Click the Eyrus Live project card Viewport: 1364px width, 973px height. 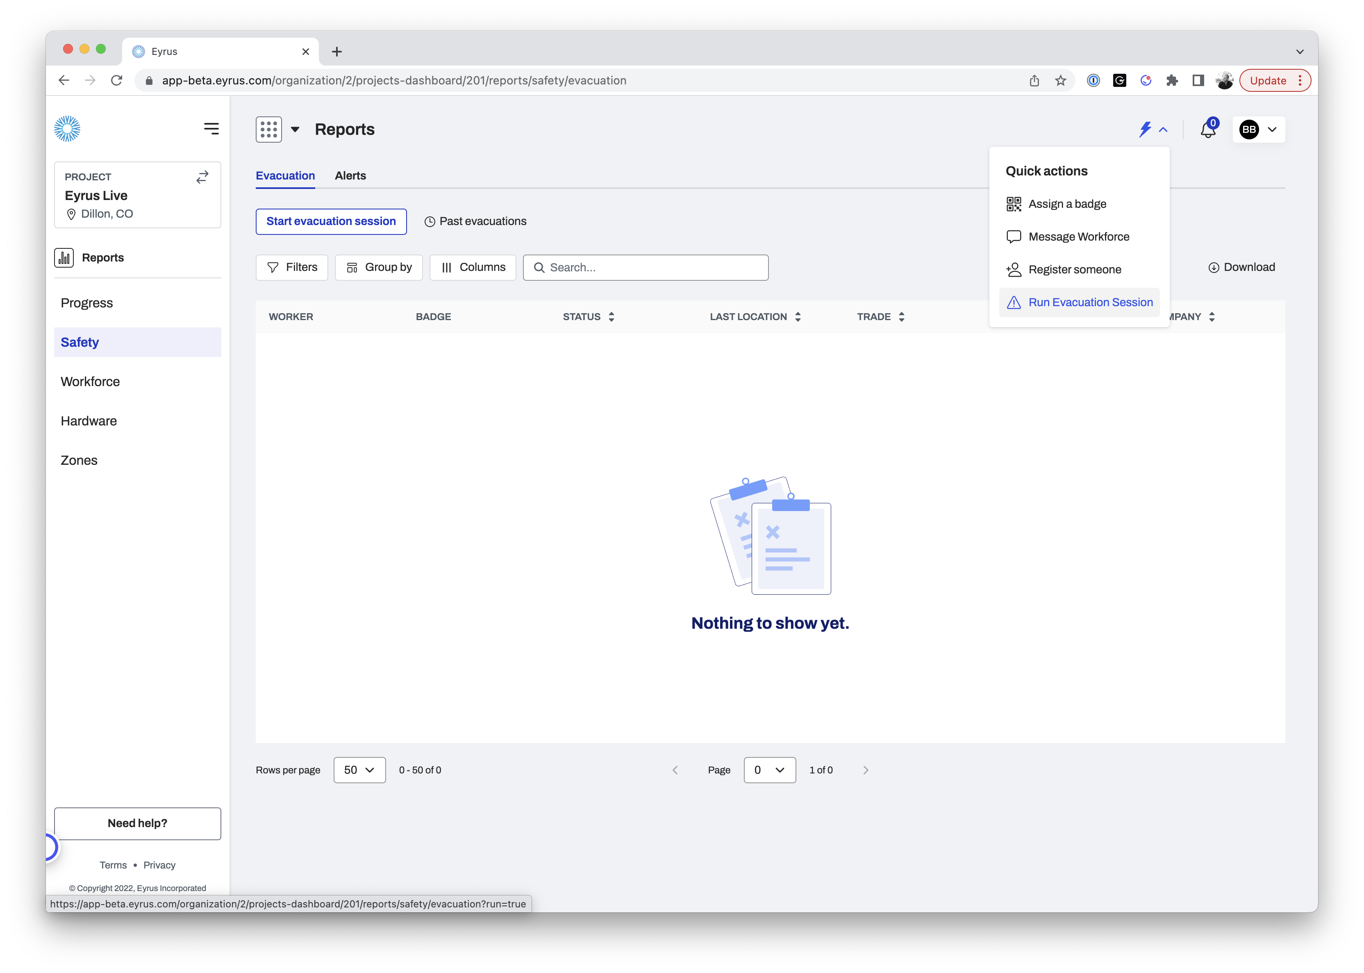(138, 195)
